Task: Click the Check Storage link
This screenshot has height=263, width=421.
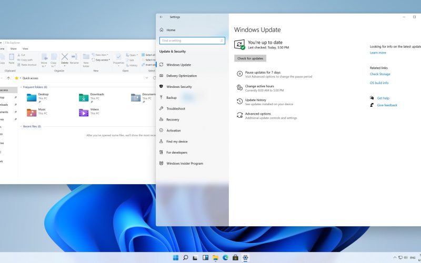Action: coord(380,74)
